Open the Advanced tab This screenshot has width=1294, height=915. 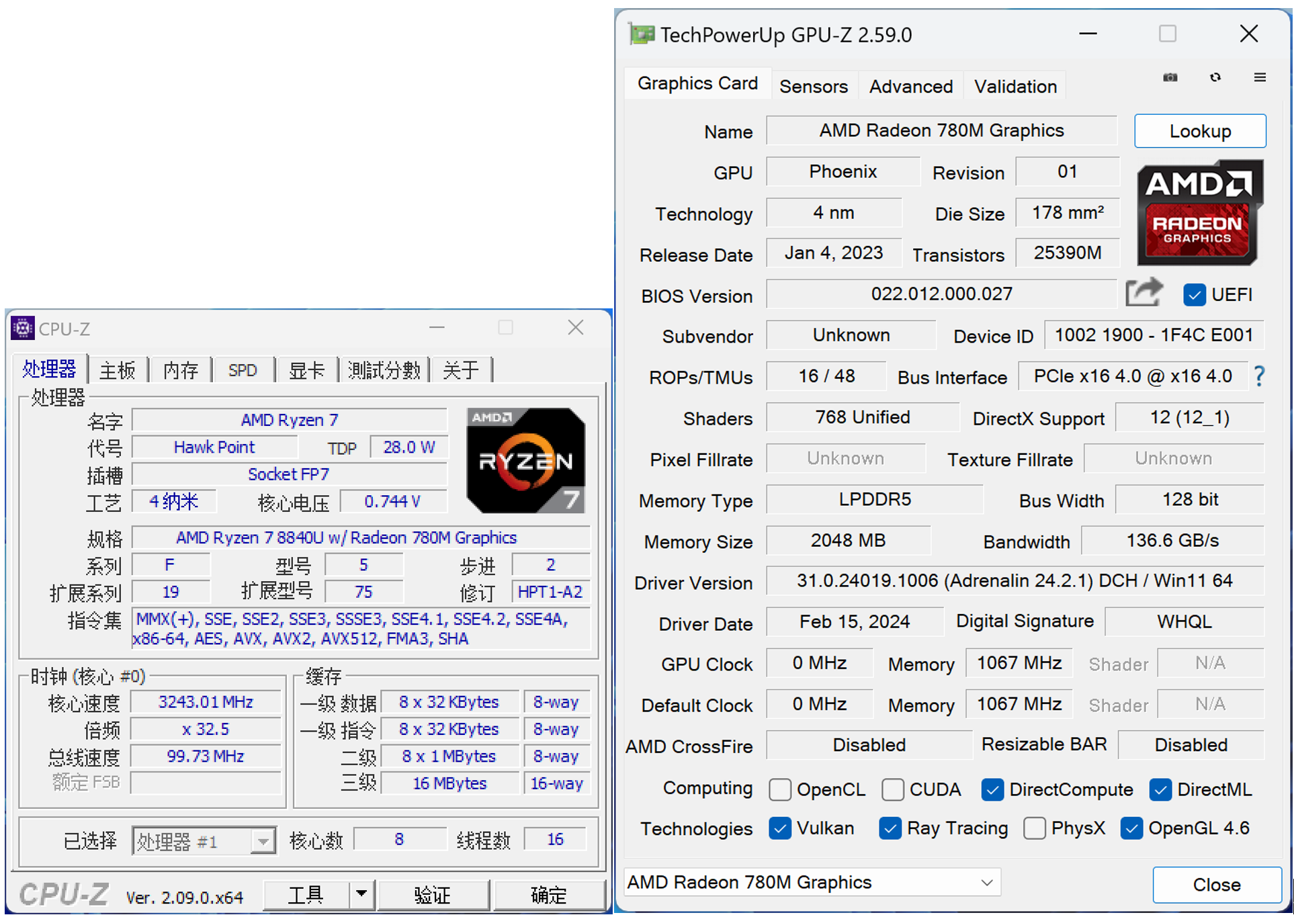(910, 86)
